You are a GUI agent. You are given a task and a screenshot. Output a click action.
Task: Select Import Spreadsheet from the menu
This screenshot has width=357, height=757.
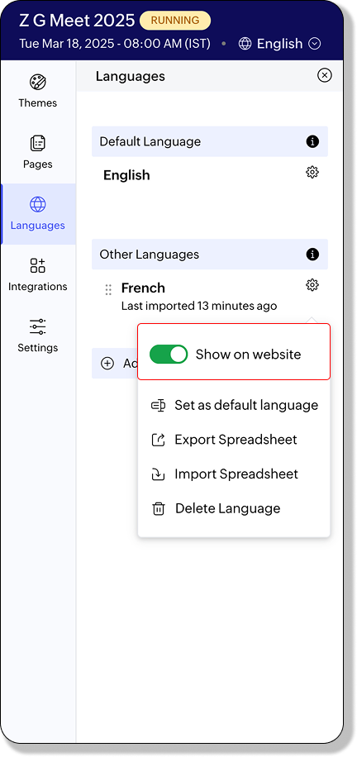[224, 474]
